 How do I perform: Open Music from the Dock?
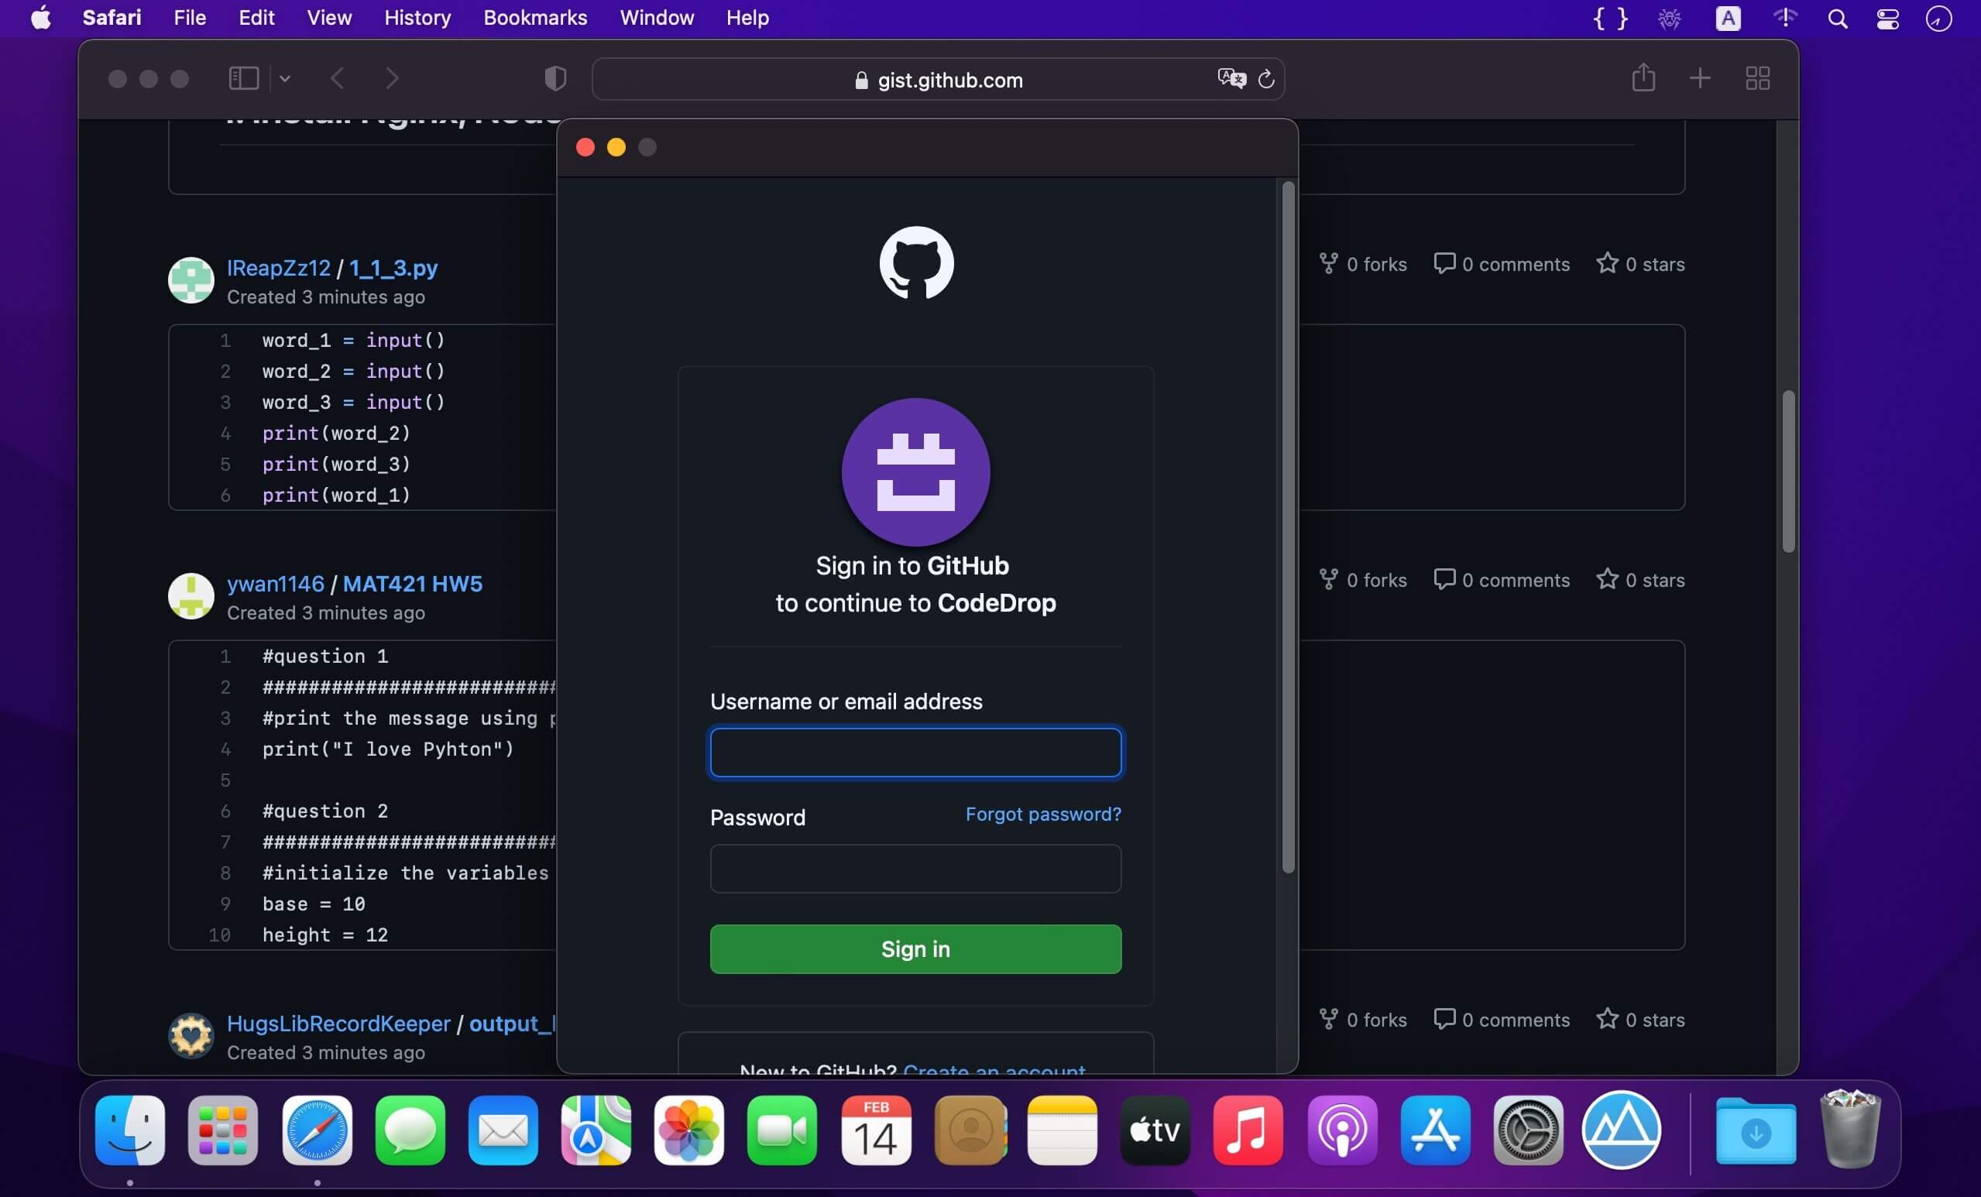pyautogui.click(x=1248, y=1130)
